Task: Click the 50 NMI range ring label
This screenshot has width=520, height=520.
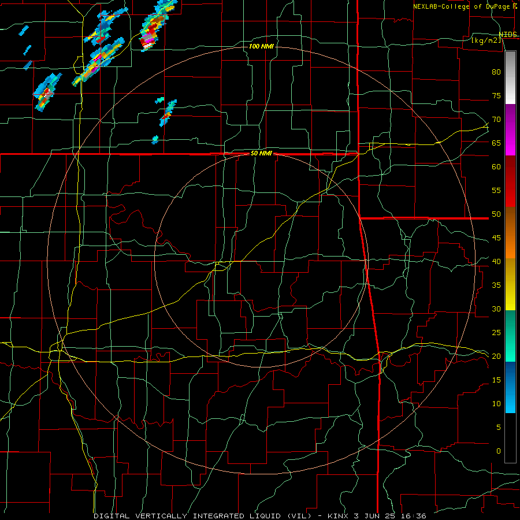Action: pyautogui.click(x=261, y=154)
